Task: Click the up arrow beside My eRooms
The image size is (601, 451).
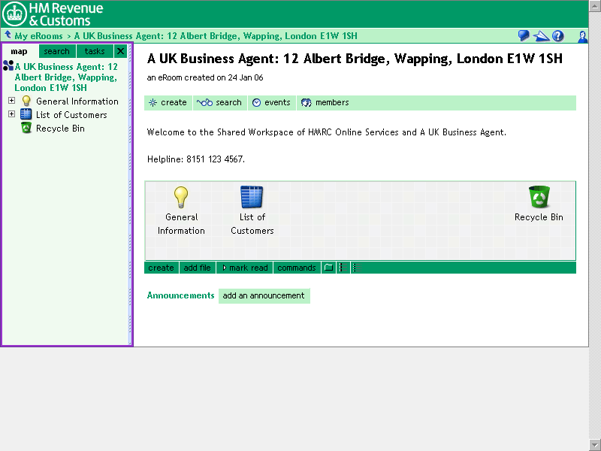Action: (x=8, y=35)
